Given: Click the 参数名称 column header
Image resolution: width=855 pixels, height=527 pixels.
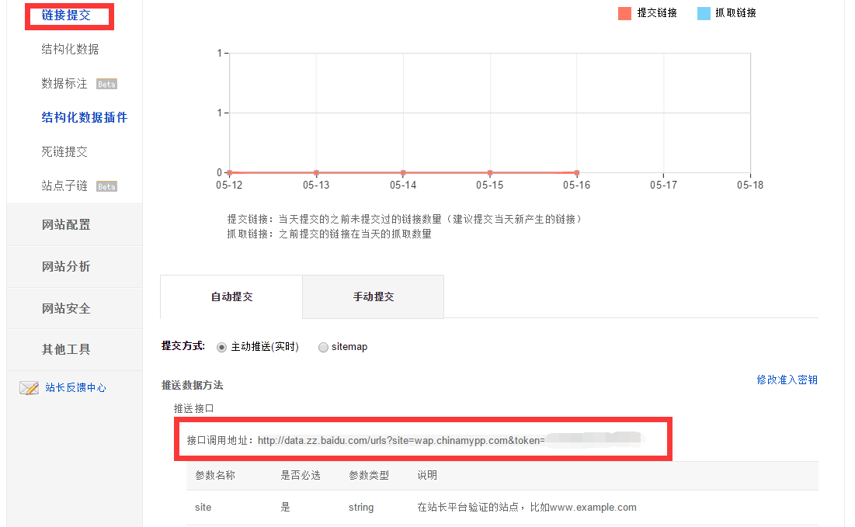Looking at the screenshot, I should [x=215, y=475].
